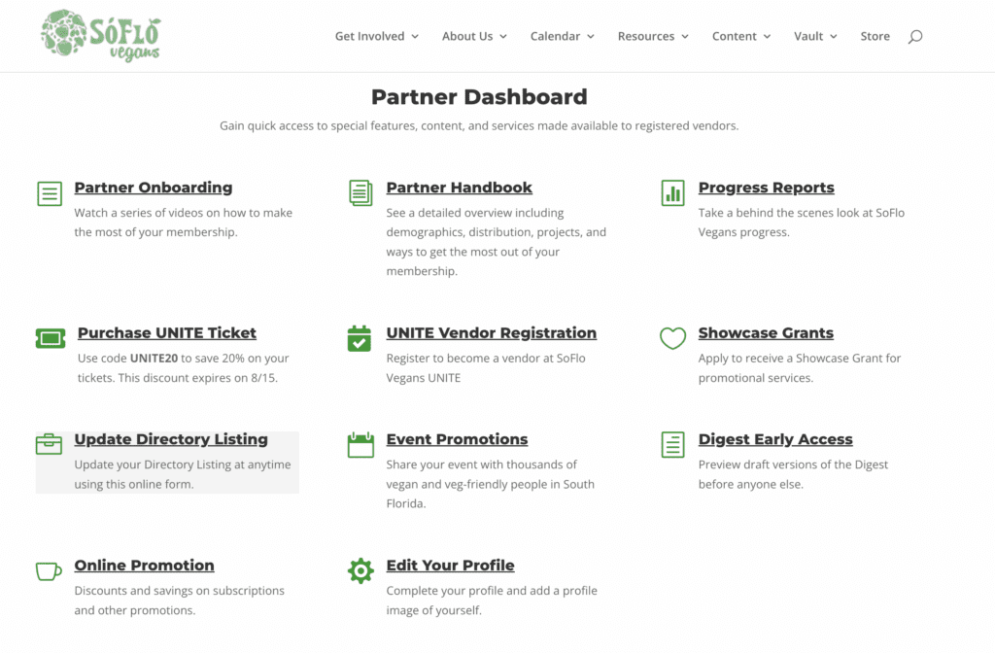Click the 'Complete your profile and add' description
The height and width of the screenshot is (653, 995).
(x=492, y=601)
